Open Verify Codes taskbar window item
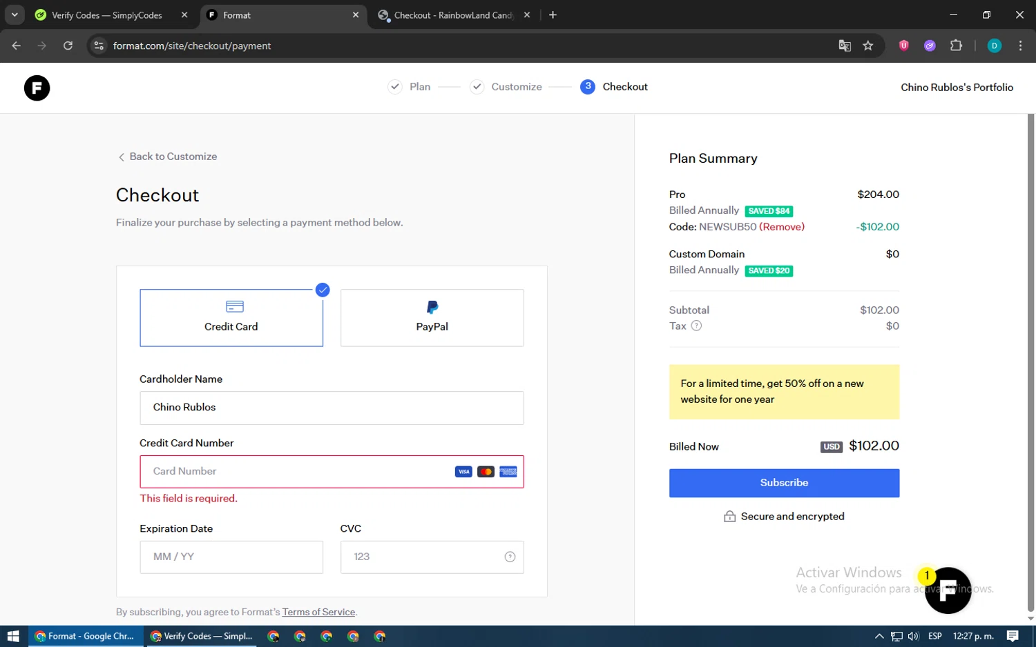 pyautogui.click(x=202, y=636)
